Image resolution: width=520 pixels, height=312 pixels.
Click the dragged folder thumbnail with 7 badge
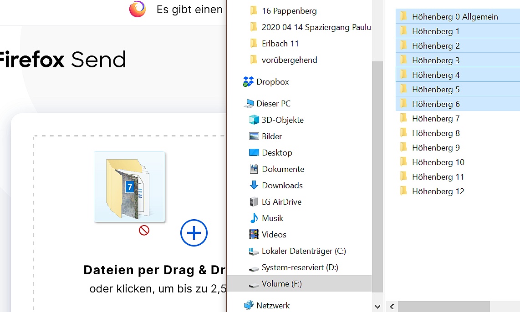pos(130,187)
